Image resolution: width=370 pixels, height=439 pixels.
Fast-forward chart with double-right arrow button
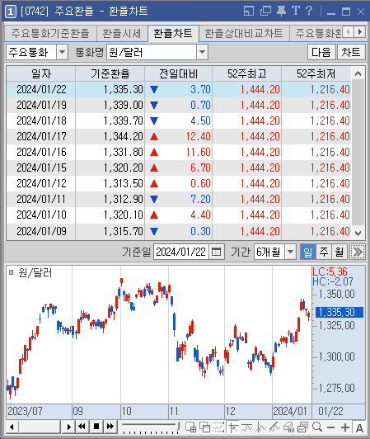110,427
